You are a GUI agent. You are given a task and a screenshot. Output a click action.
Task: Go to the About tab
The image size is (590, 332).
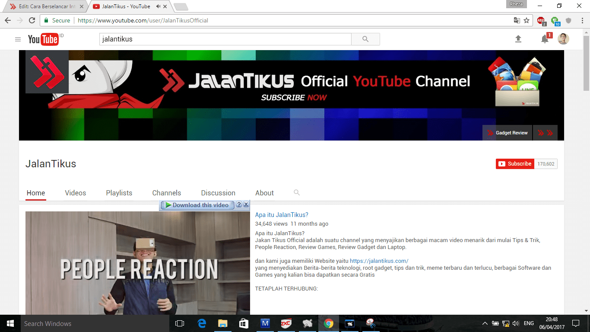264,193
